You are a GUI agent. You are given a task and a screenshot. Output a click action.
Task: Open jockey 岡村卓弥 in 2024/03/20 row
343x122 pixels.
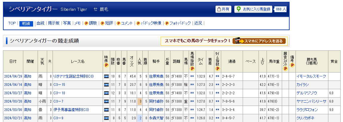pyautogui.click(x=156, y=101)
